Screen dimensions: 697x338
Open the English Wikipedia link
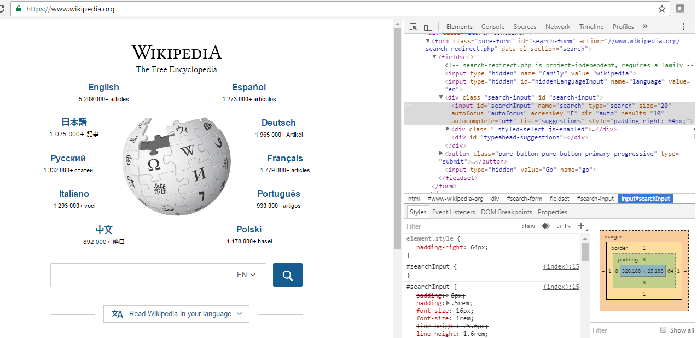[x=103, y=87]
